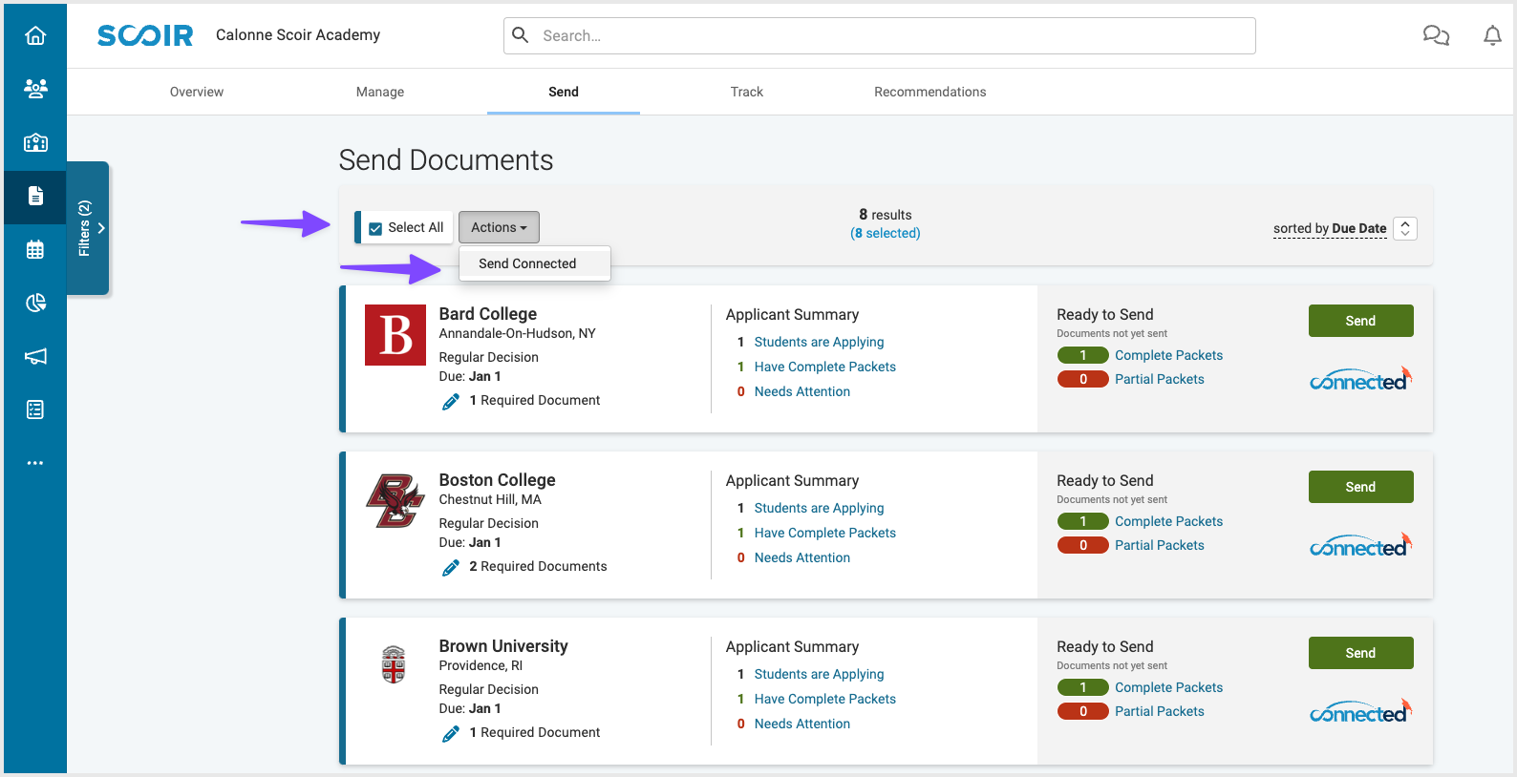Change sort order by Due Date stepper
Image resolution: width=1517 pixels, height=777 pixels.
click(1405, 228)
